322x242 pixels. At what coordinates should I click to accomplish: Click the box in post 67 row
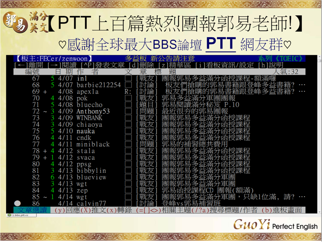(128, 78)
